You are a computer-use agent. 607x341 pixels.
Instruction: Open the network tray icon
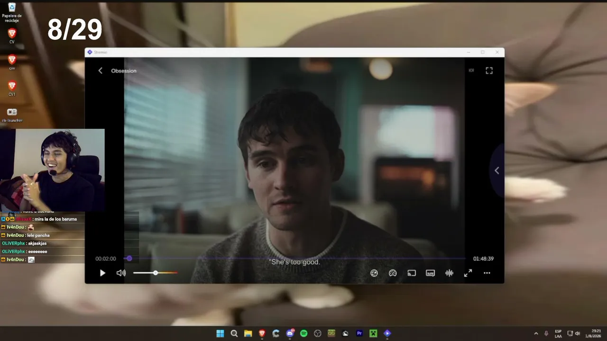pyautogui.click(x=570, y=333)
